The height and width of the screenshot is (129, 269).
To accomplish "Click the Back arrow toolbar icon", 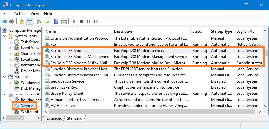I will coord(4,21).
